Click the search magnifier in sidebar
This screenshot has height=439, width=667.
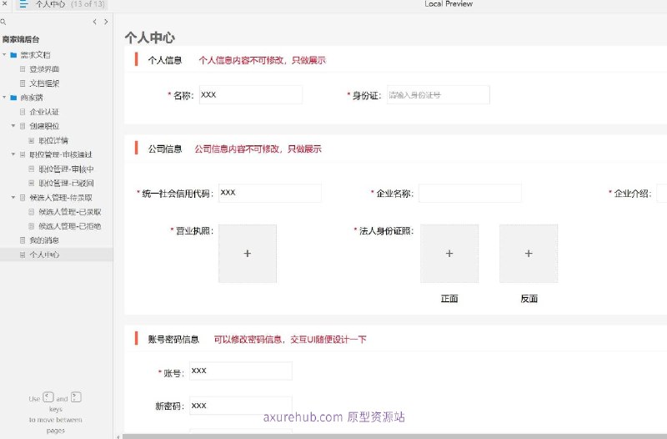click(x=3, y=22)
